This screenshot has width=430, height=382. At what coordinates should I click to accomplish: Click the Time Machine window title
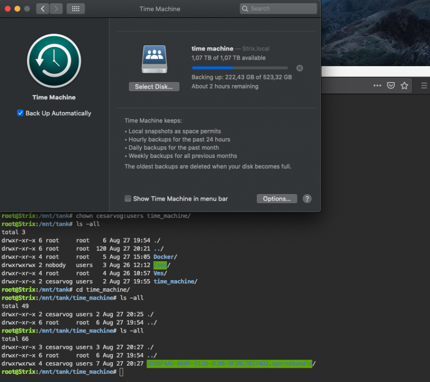[x=160, y=9]
